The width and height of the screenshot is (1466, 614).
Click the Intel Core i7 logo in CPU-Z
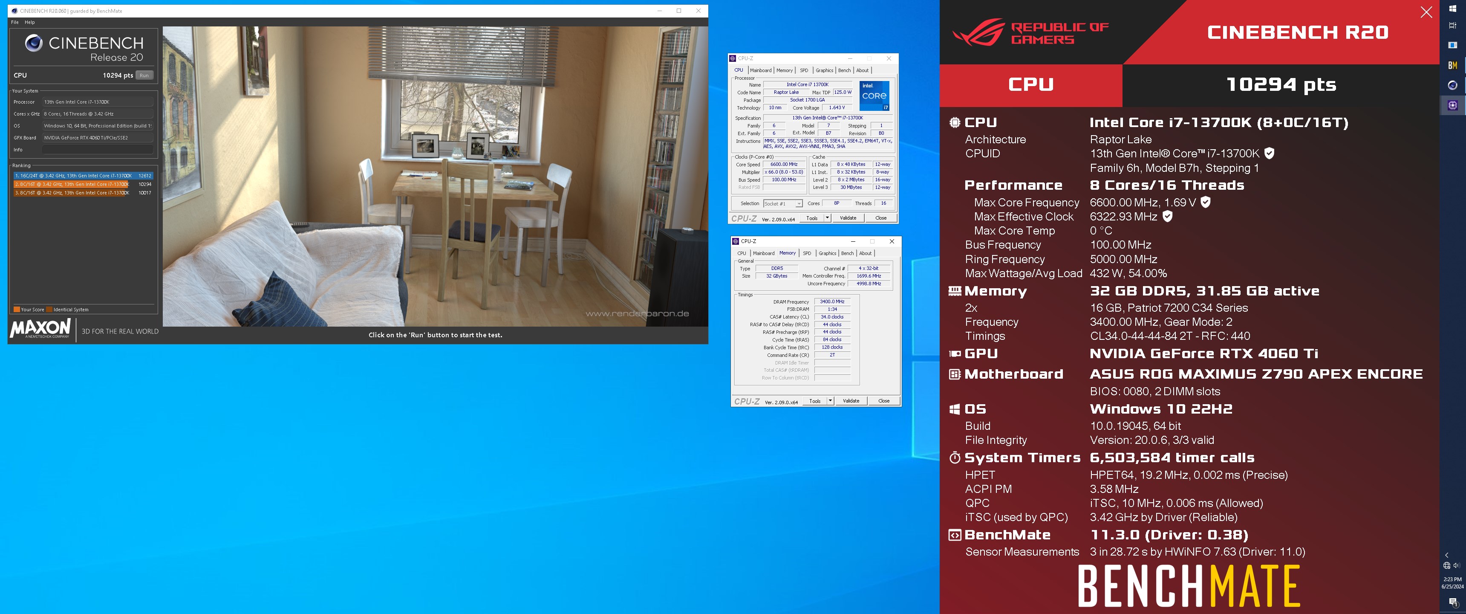pos(874,96)
